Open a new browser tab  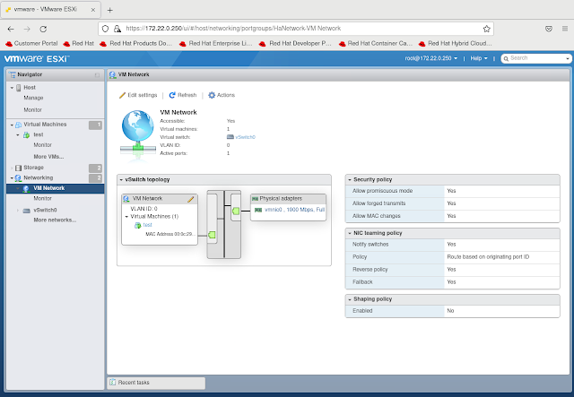coord(109,10)
